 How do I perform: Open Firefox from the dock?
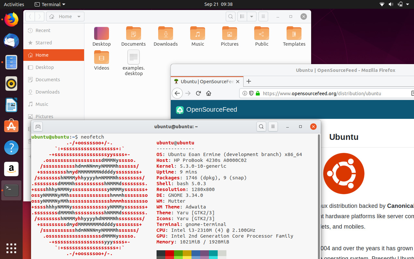[x=11, y=19]
